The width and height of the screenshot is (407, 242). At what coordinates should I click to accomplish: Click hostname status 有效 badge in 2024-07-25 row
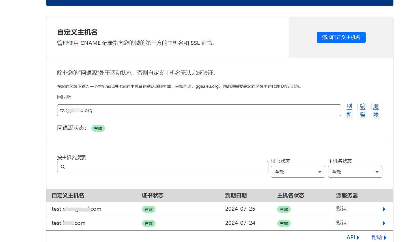tap(284, 209)
